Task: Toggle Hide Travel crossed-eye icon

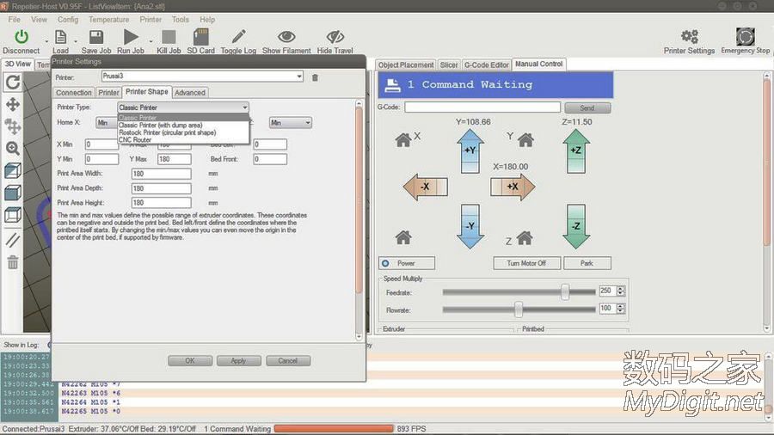Action: pyautogui.click(x=335, y=36)
